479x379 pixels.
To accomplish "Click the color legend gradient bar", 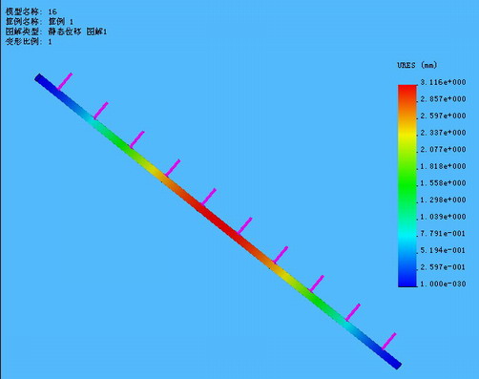I will click(x=407, y=186).
